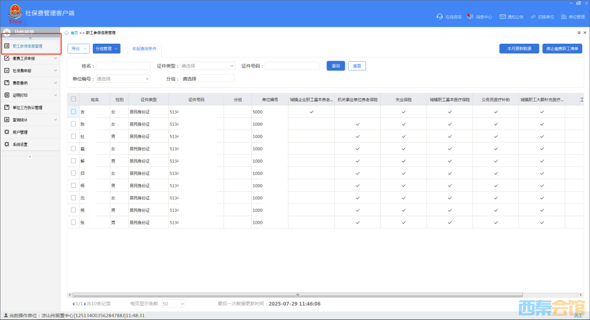This screenshot has width=590, height=320.
Task: Check the first row checkbox for 吉
Action: point(74,112)
